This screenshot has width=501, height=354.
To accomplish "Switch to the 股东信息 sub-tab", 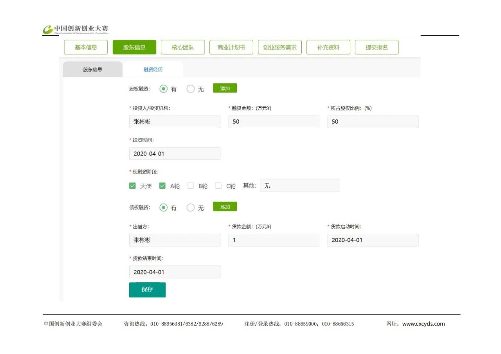I will 93,70.
